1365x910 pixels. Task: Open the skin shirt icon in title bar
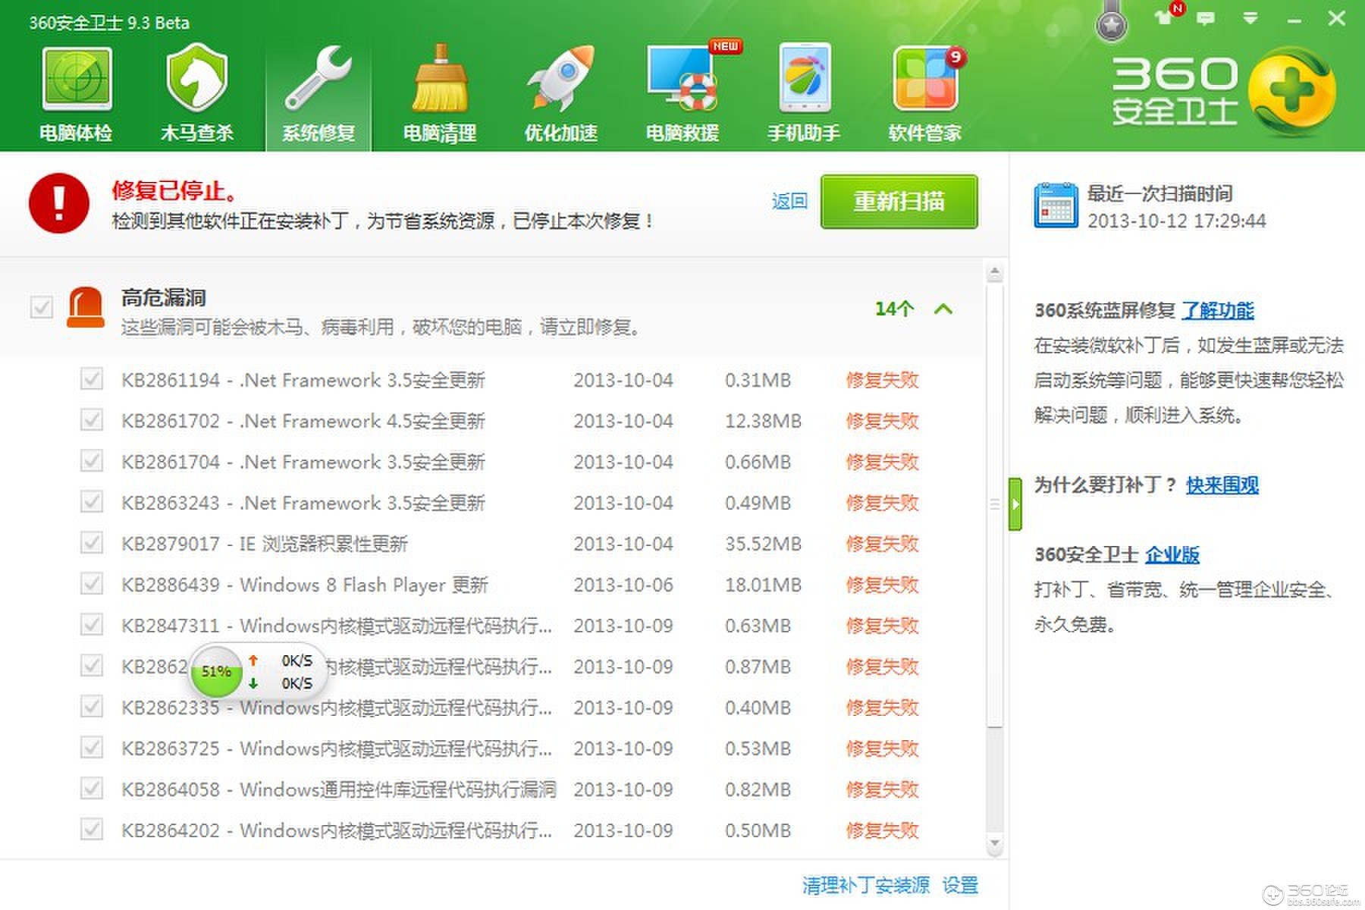(1164, 18)
